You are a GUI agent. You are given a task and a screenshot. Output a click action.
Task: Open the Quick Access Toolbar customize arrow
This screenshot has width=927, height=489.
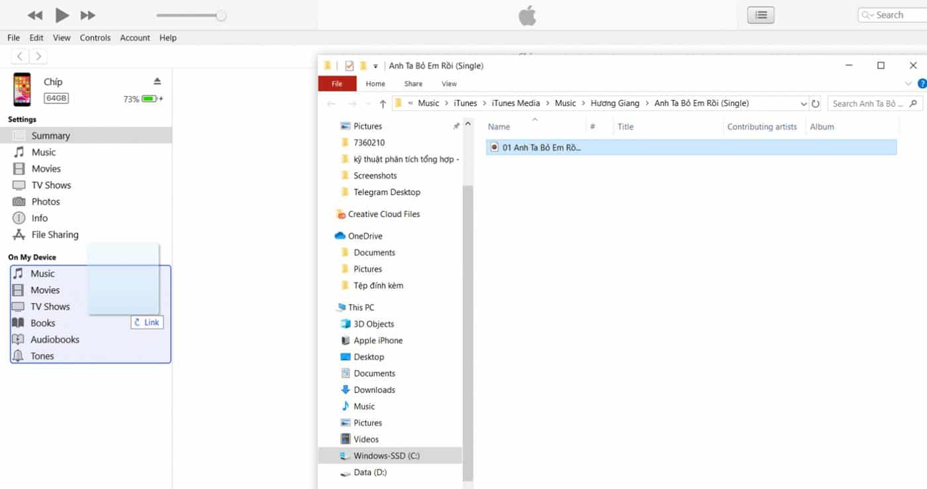tap(375, 66)
